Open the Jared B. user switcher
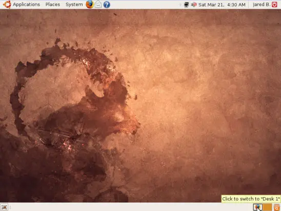The image size is (281, 211). click(x=262, y=5)
